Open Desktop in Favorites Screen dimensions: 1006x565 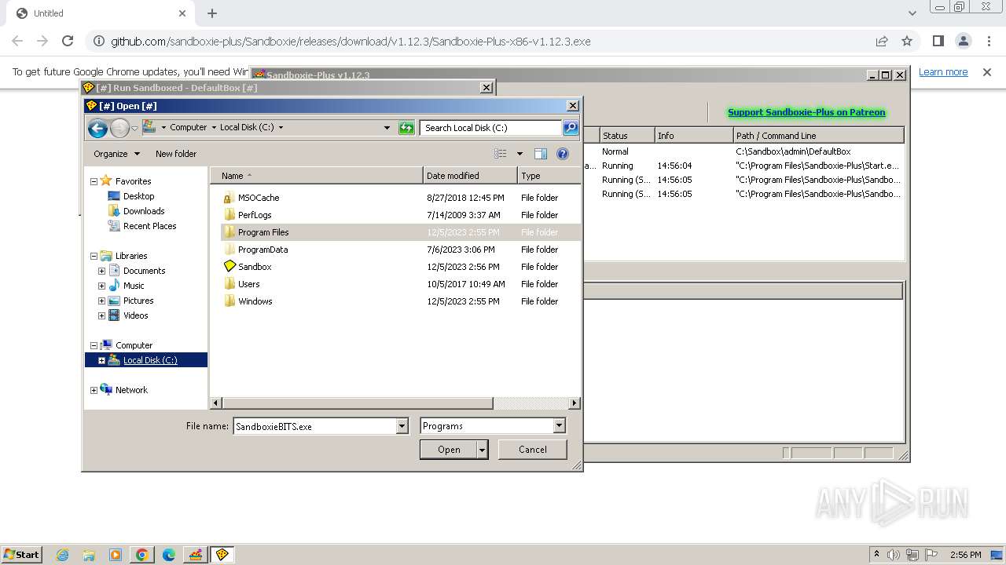[x=138, y=196]
